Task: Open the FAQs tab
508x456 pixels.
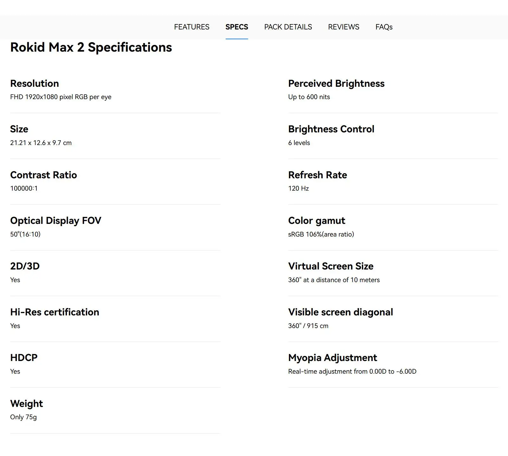Action: (x=384, y=27)
